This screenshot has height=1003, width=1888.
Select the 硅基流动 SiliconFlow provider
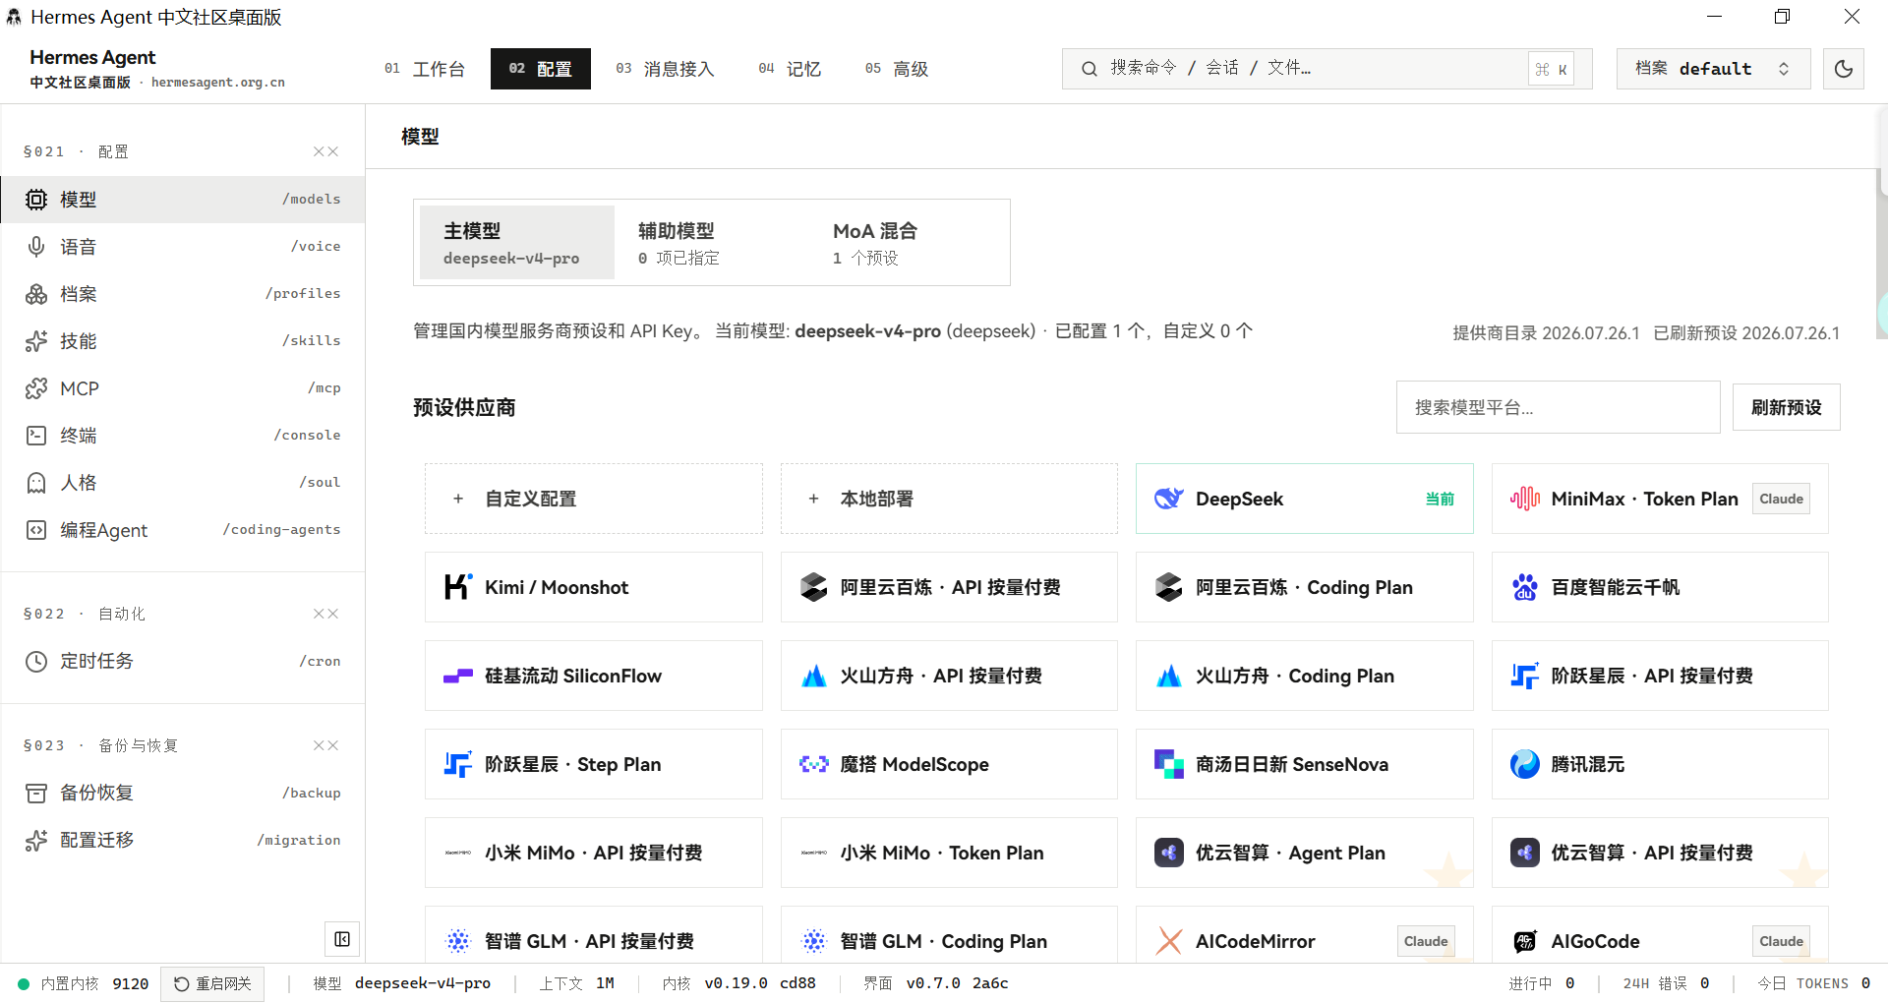point(594,676)
